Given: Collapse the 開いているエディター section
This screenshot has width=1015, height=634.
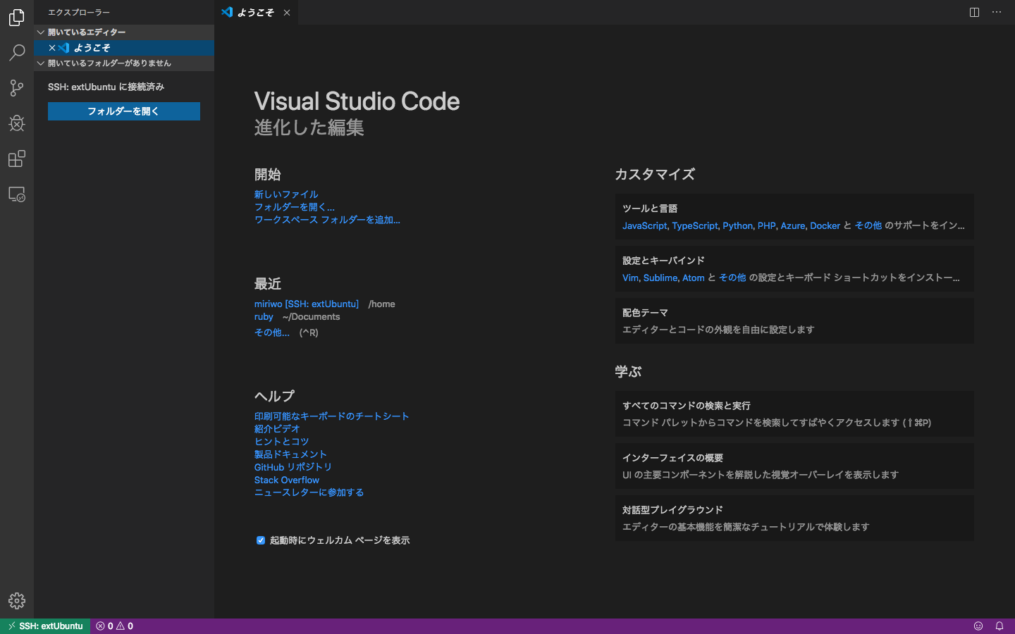Looking at the screenshot, I should point(40,32).
